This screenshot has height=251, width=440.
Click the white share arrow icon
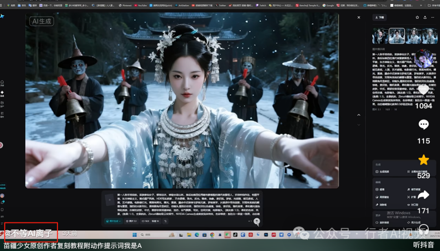point(424,195)
